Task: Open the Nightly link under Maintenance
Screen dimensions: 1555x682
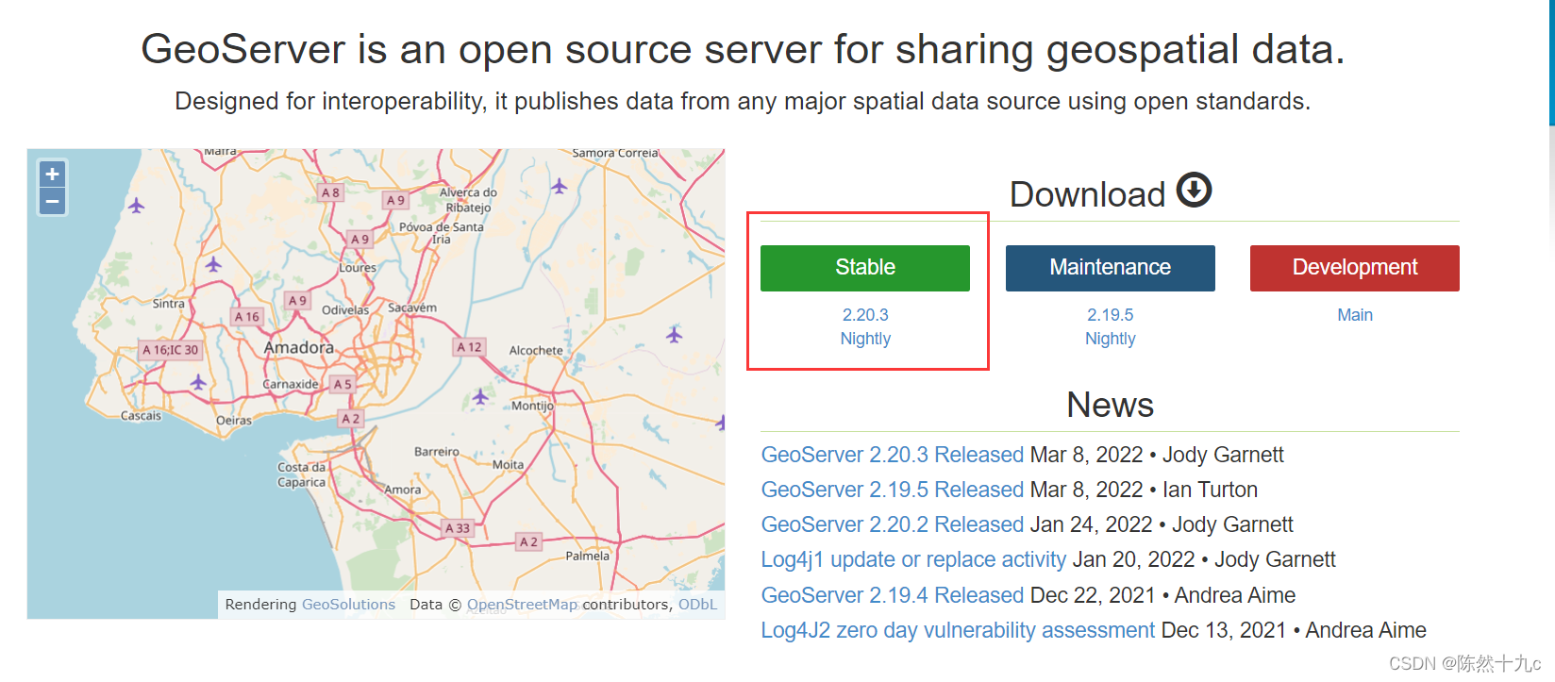Action: [1111, 339]
